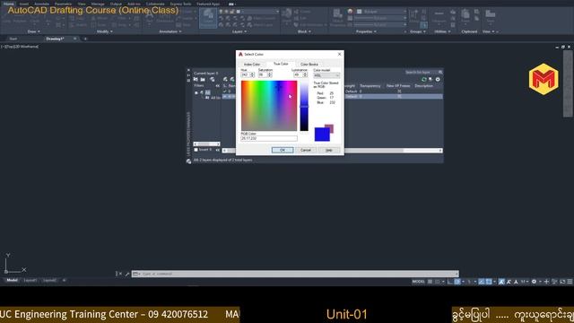Click the command line input

(x=295, y=274)
